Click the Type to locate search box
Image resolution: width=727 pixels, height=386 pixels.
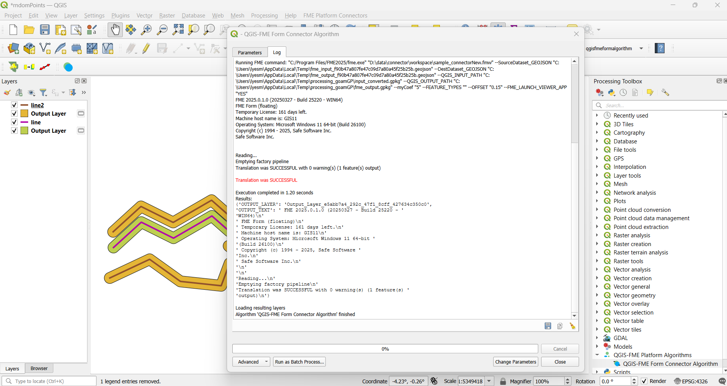(x=49, y=381)
